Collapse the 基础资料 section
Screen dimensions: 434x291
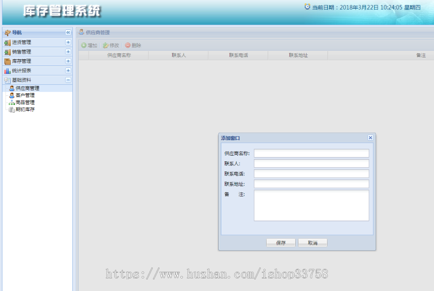[68, 80]
